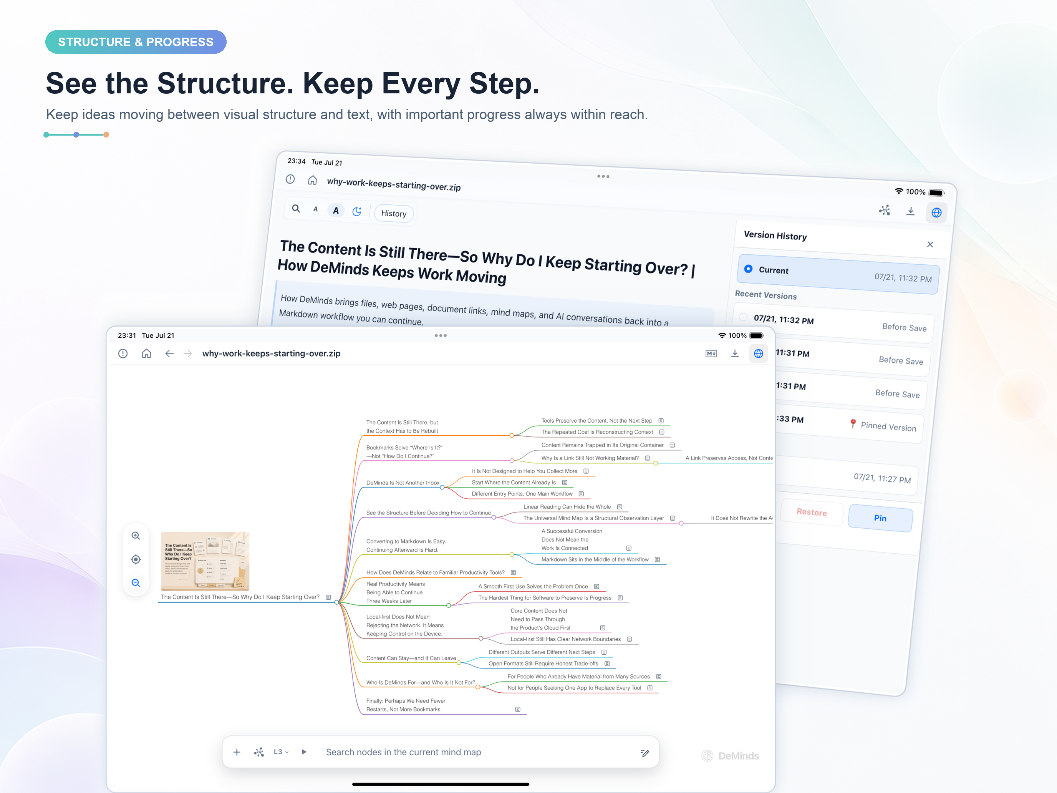The height and width of the screenshot is (793, 1057).
Task: Click the Restore button
Action: [x=812, y=513]
